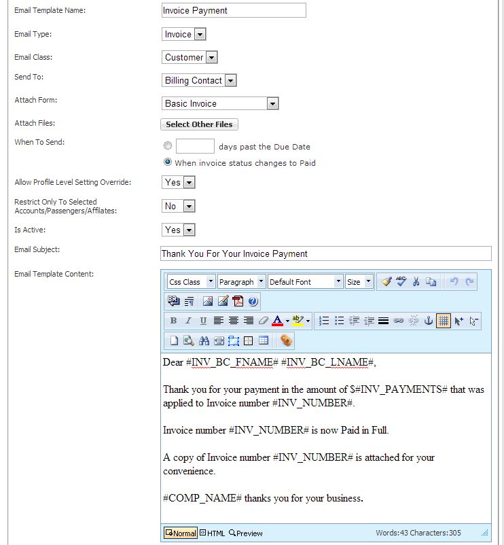Open the Email Type dropdown
This screenshot has height=545, width=504.
coord(200,35)
